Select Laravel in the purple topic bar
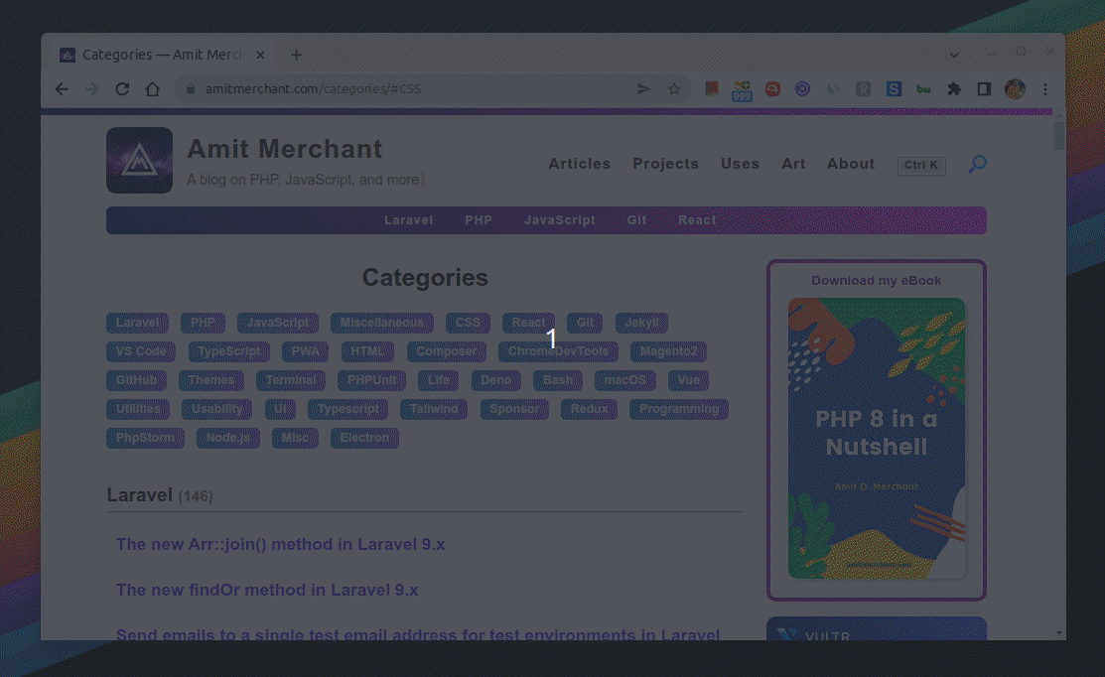 [x=408, y=220]
